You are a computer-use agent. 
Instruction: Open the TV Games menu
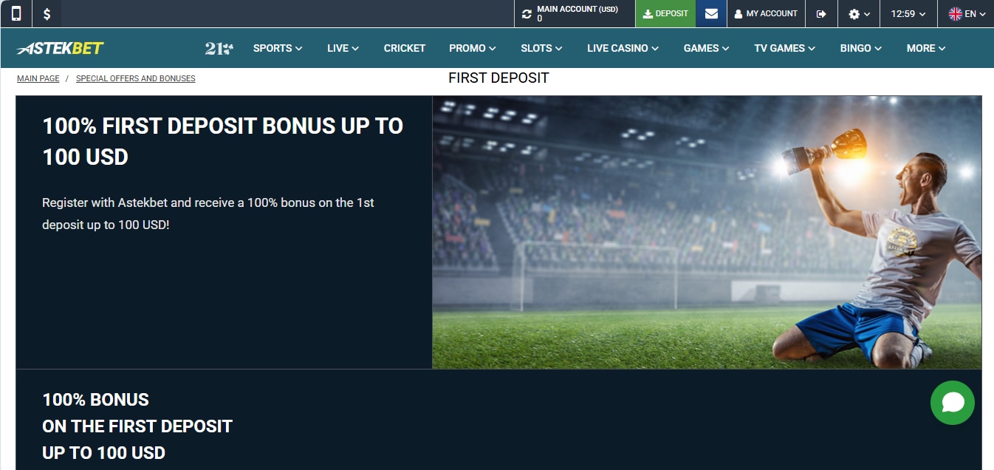[785, 48]
